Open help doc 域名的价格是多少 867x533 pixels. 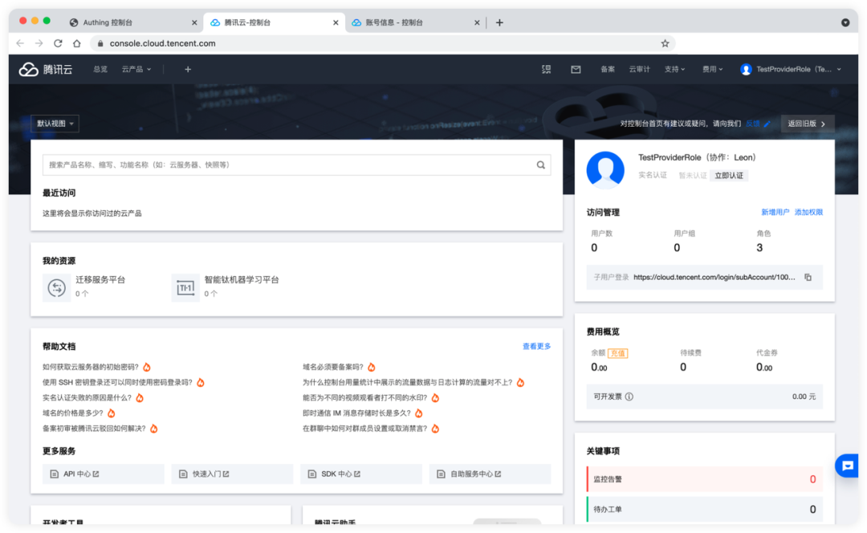click(73, 413)
